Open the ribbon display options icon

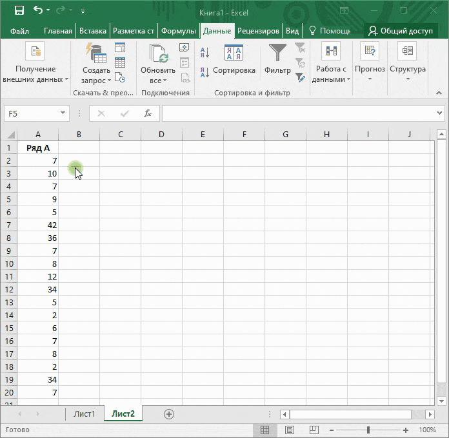[344, 10]
